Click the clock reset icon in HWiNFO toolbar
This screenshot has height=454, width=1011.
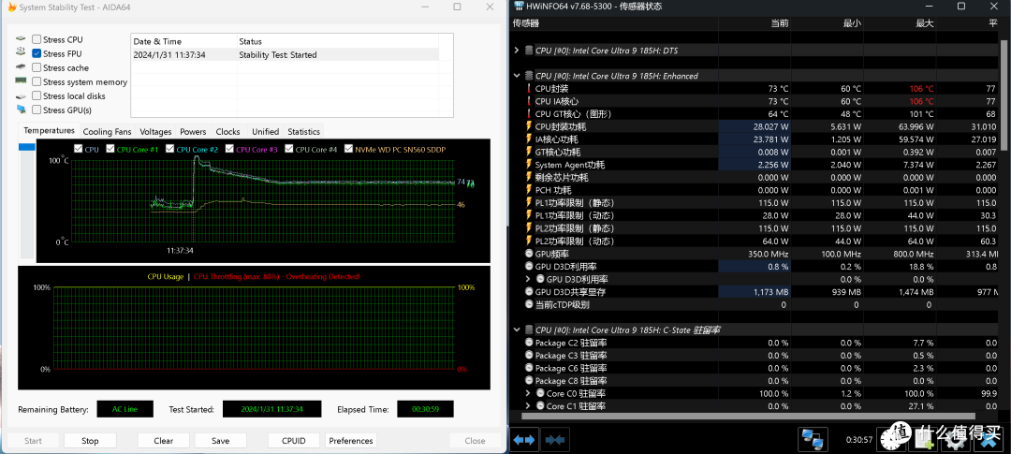[890, 440]
